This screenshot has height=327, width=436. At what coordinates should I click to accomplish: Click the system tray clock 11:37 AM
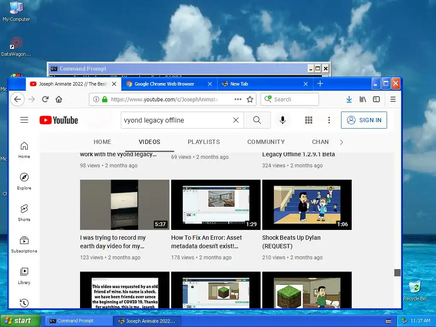tap(420, 321)
